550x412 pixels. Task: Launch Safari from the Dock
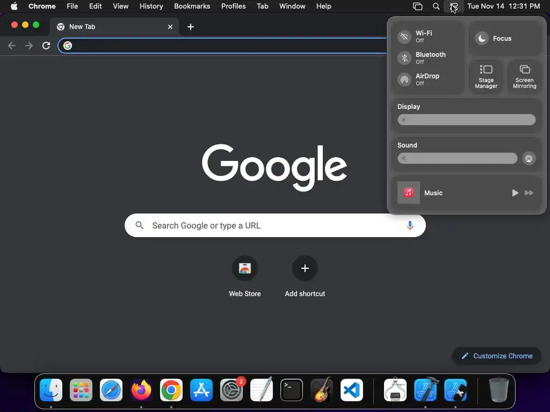[x=111, y=390]
